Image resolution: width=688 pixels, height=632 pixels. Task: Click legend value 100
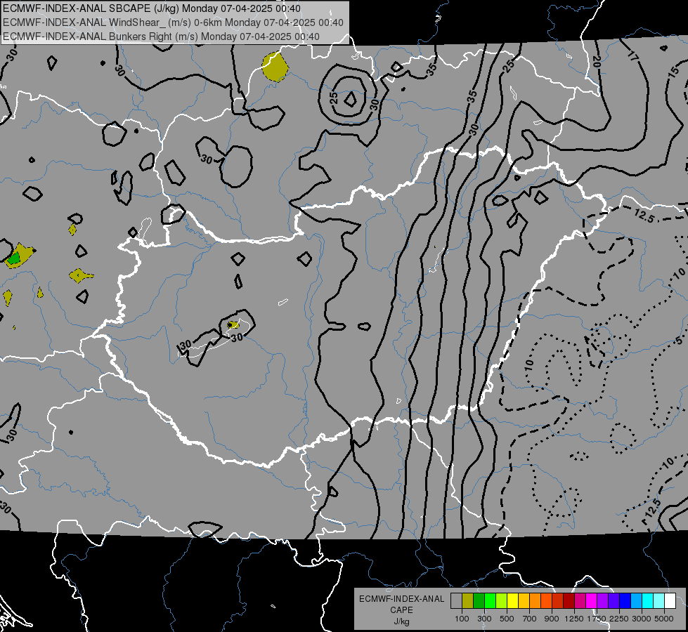(x=462, y=619)
